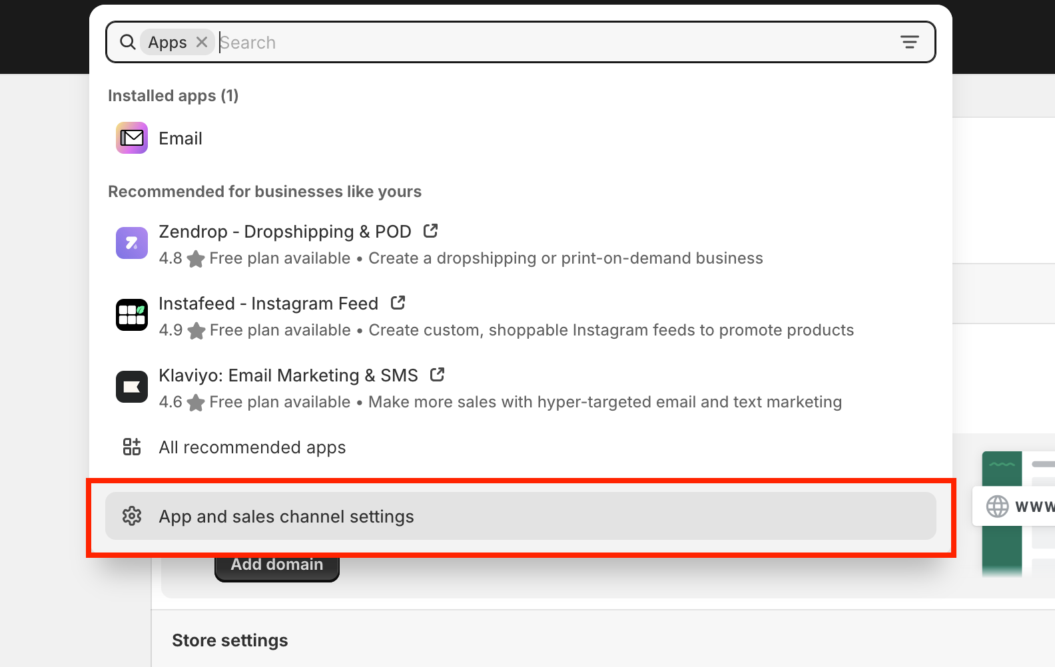Open Instafeed external link icon
The image size is (1055, 667).
point(398,303)
